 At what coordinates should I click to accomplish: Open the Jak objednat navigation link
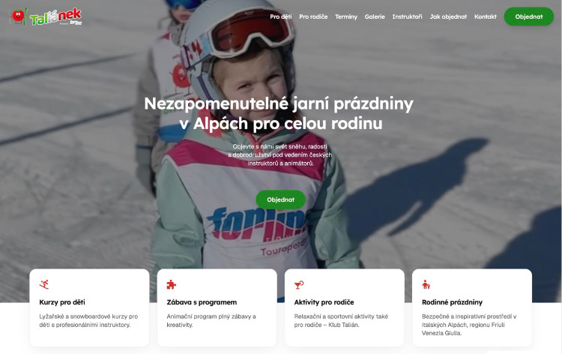point(448,16)
